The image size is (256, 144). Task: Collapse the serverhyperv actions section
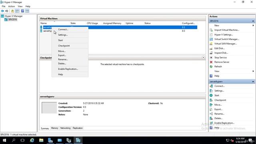pos(253,82)
